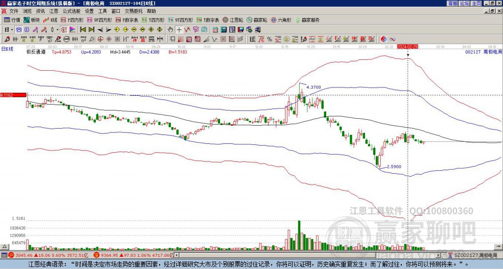The height and width of the screenshot is (269, 503).
Task: Click the percent sign tool
Action: click(x=270, y=39)
